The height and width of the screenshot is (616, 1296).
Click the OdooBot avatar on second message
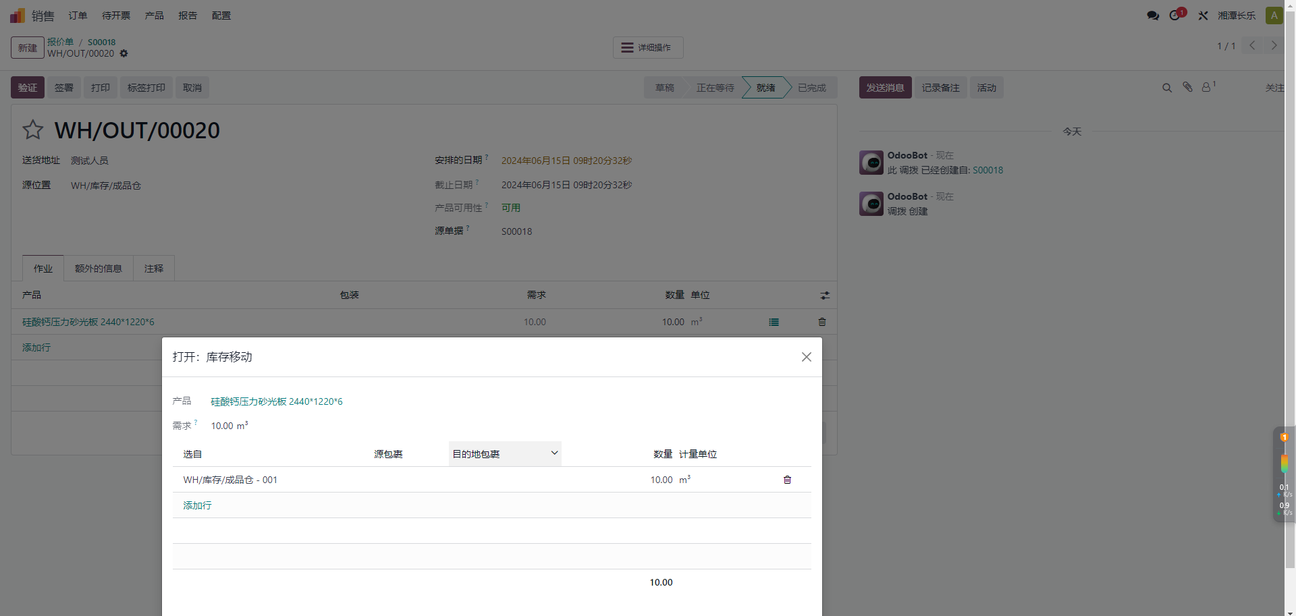pyautogui.click(x=871, y=204)
